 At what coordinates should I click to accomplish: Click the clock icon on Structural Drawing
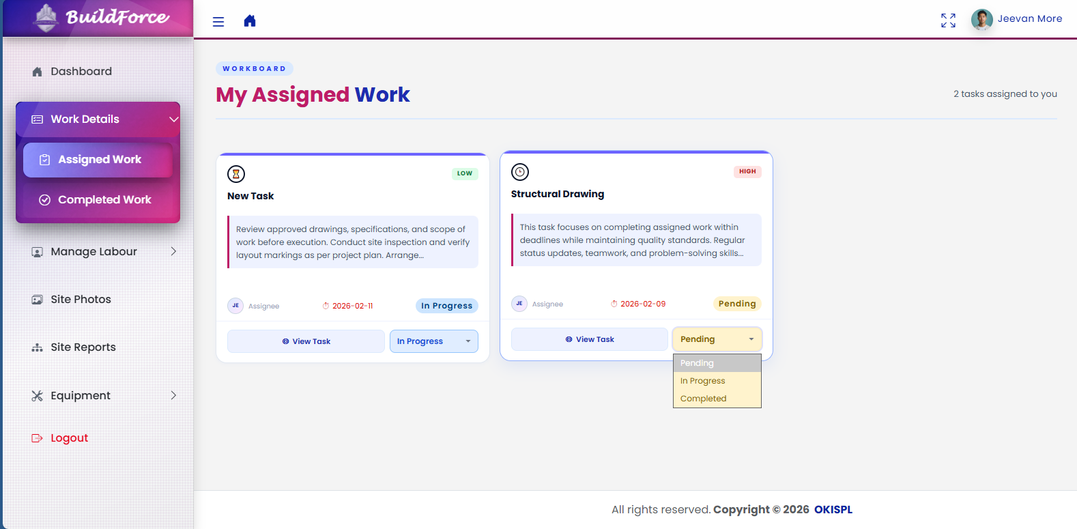coord(520,172)
